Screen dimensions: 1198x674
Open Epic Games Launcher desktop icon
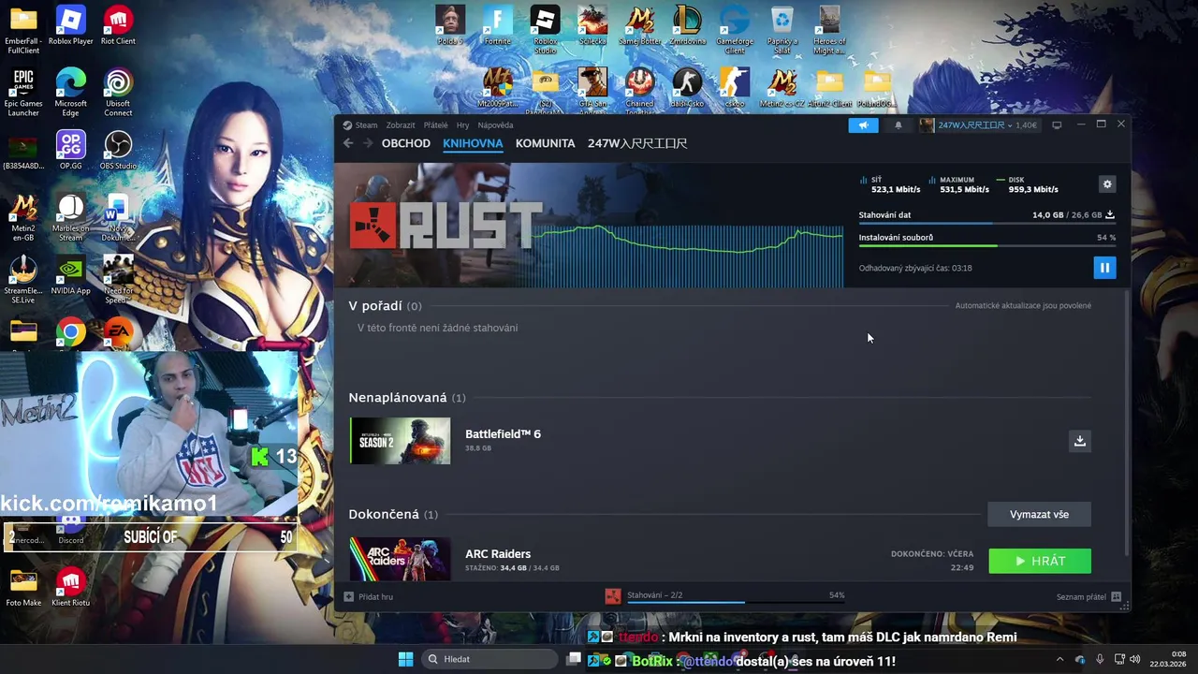(23, 93)
